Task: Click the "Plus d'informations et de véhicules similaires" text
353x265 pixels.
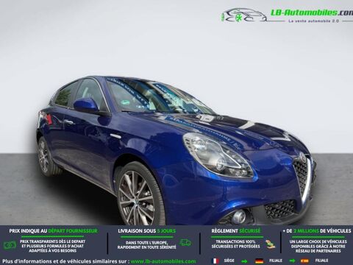Action: coord(65,261)
